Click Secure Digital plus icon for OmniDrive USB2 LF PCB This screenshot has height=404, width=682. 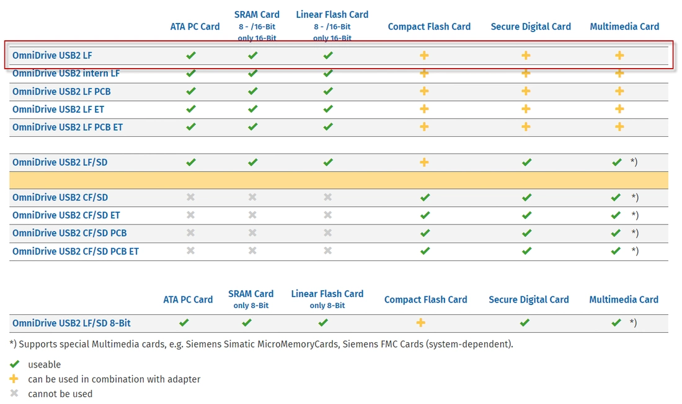click(x=526, y=91)
